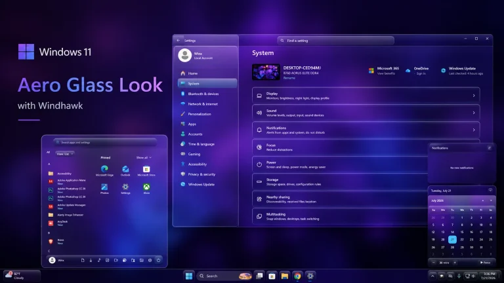Open weather widget showing Cloudy
This screenshot has width=504, height=283.
tap(22, 276)
